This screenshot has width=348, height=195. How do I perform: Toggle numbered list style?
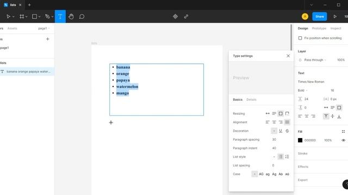[287, 157]
